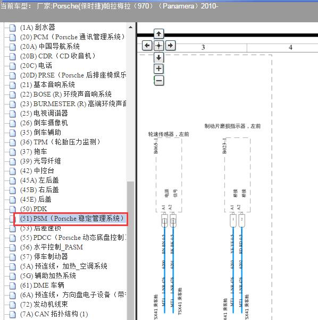Screen dimensions: 318x320
Task: Select (50) PDK entry
Action: coord(34,209)
